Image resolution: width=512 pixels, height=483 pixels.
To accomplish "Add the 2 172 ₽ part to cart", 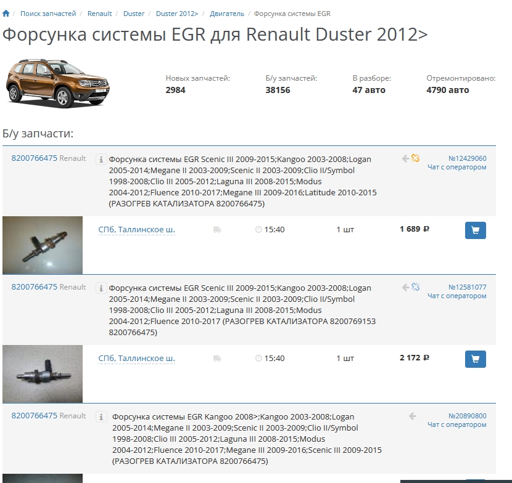I will [x=476, y=359].
